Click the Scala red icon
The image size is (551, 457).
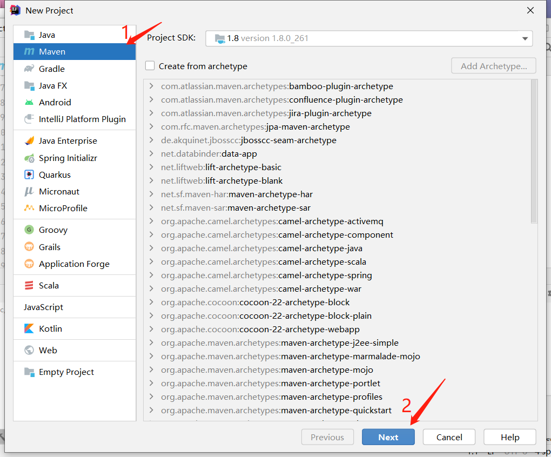tap(29, 285)
